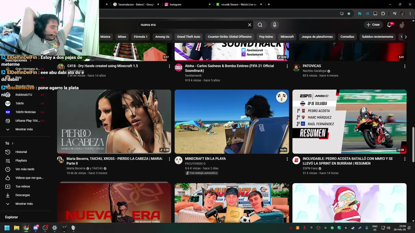The height and width of the screenshot is (233, 415).
Task: Open the Explorar section heading
Action: 11,217
